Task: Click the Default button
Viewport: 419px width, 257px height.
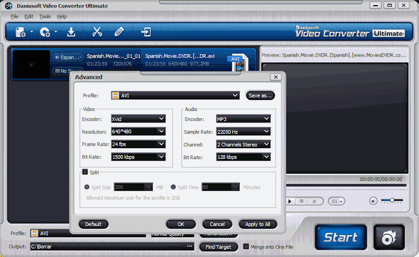Action: [93, 224]
